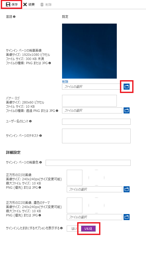Viewport: 146px width, 262px height.
Task: Click the サインイン ページのテキスト text area
Action: (96, 136)
